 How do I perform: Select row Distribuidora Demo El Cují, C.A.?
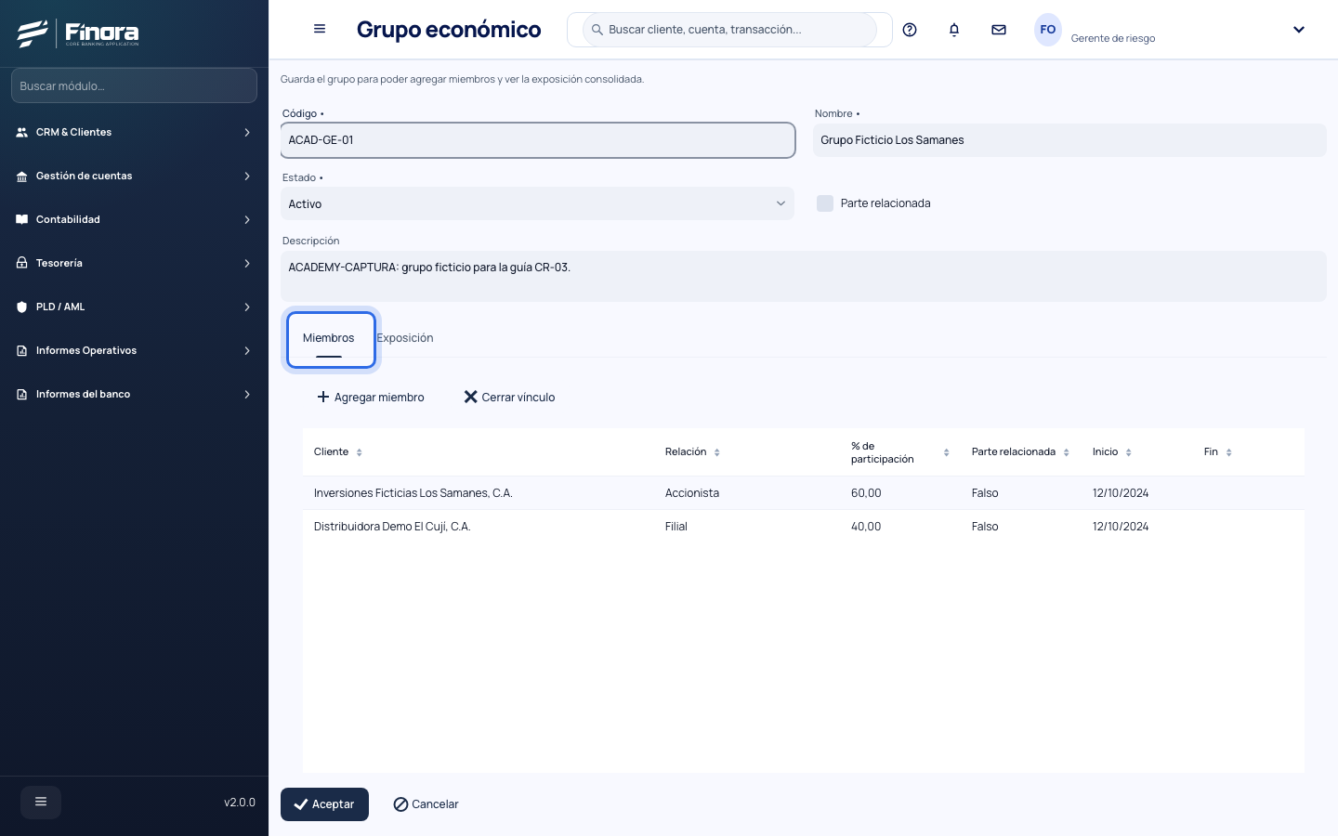pos(804,527)
